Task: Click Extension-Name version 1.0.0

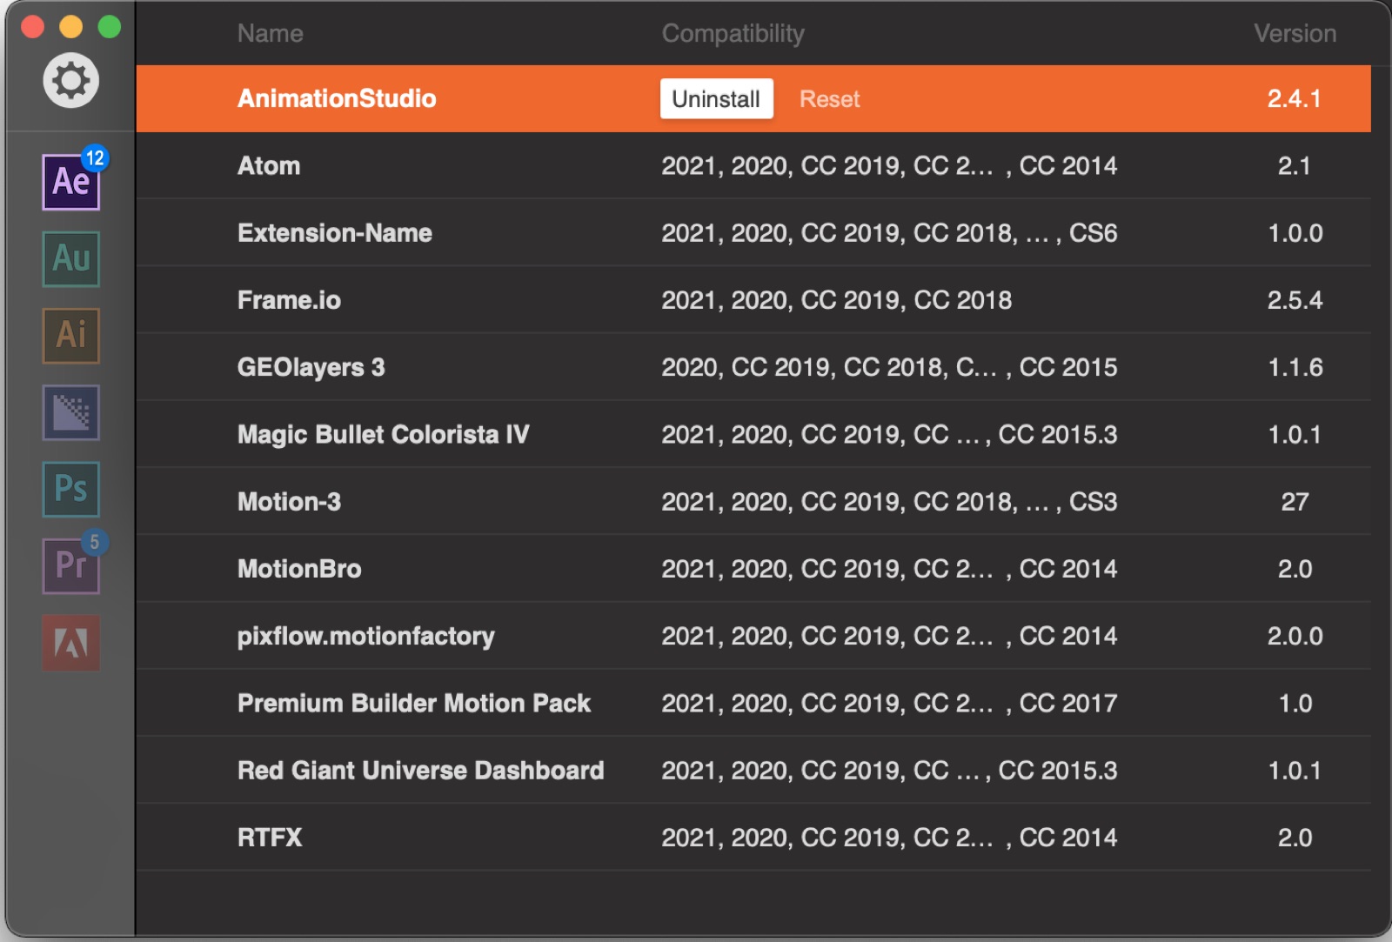Action: click(x=1295, y=233)
